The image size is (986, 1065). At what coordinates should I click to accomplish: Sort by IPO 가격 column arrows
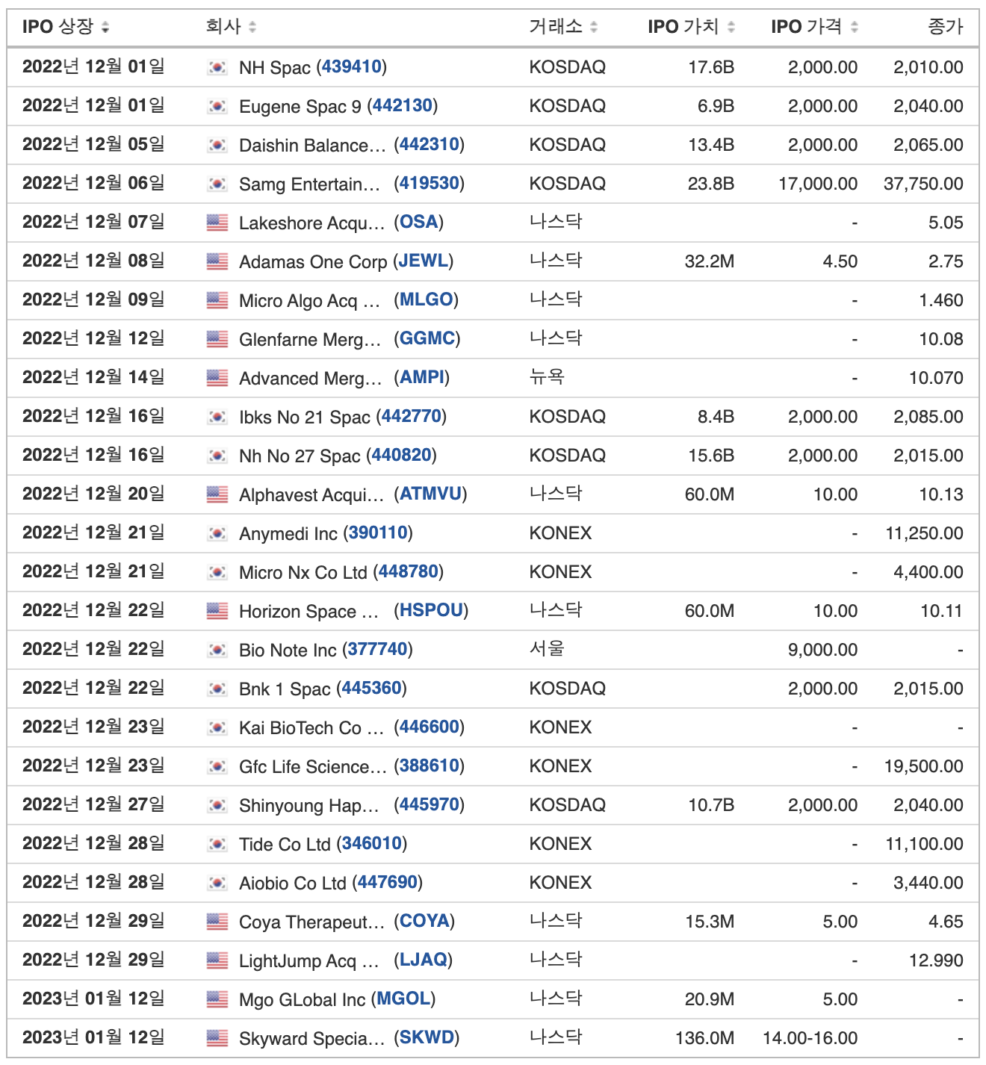(855, 28)
